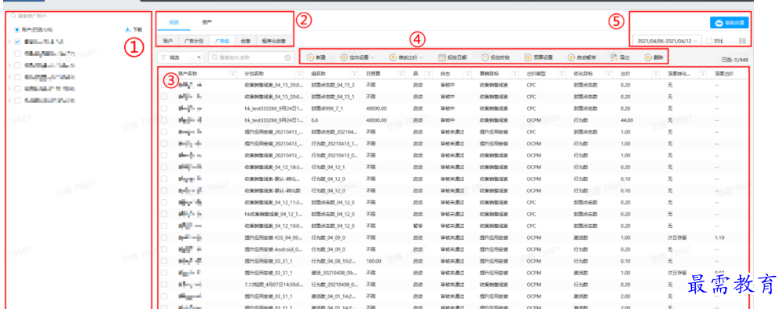
Task: Click the magnifier icon in 搜索推广账户
Action: [x=13, y=16]
